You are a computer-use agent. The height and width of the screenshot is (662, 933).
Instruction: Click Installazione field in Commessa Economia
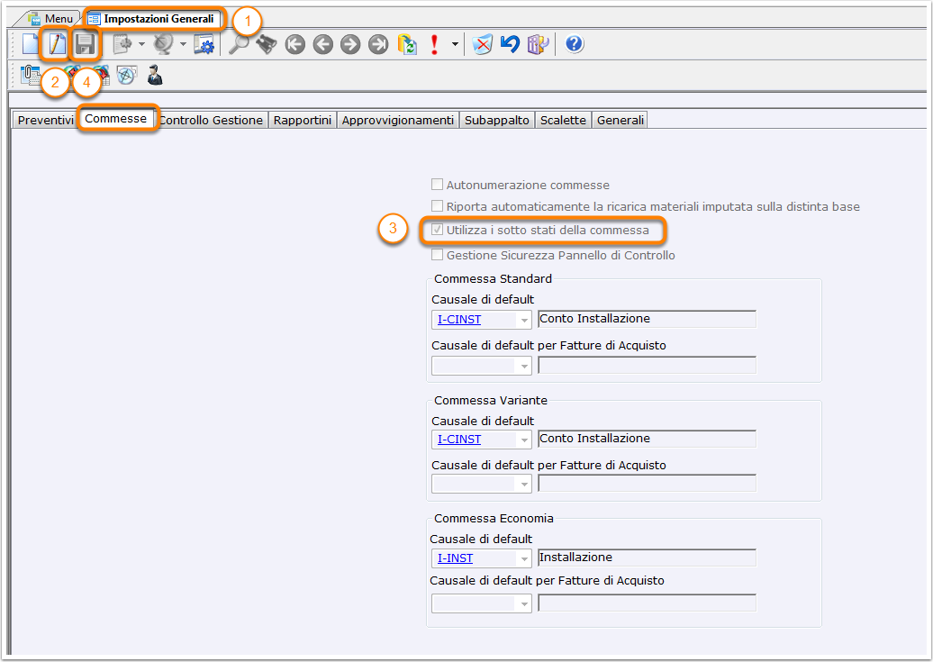click(647, 558)
